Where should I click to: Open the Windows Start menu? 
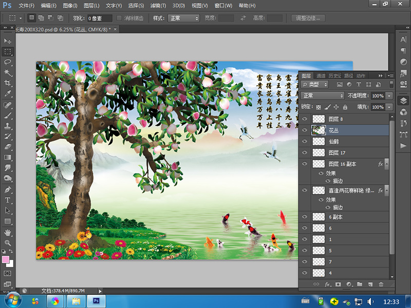tap(12, 301)
